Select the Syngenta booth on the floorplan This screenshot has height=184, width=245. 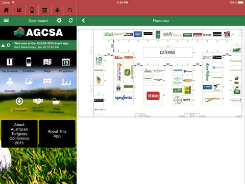124,98
